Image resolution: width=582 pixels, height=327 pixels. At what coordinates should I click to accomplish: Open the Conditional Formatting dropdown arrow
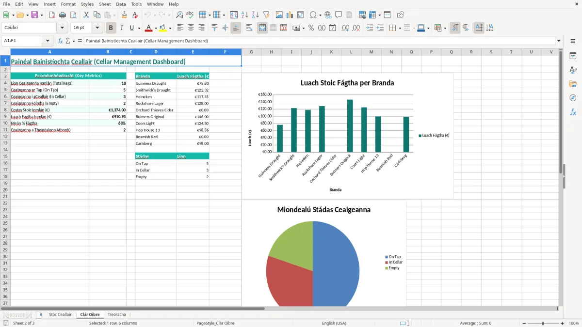click(x=445, y=28)
